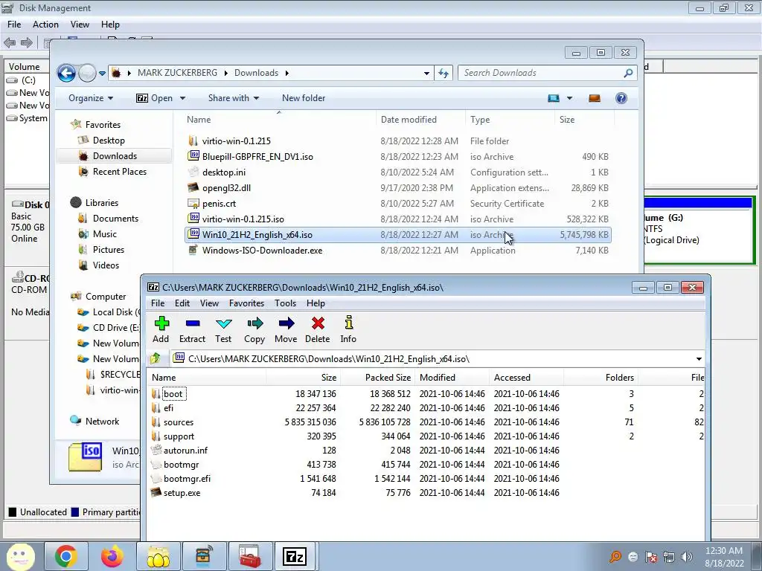Open Explorer recent locations dropdown arrow
762x571 pixels.
point(102,74)
